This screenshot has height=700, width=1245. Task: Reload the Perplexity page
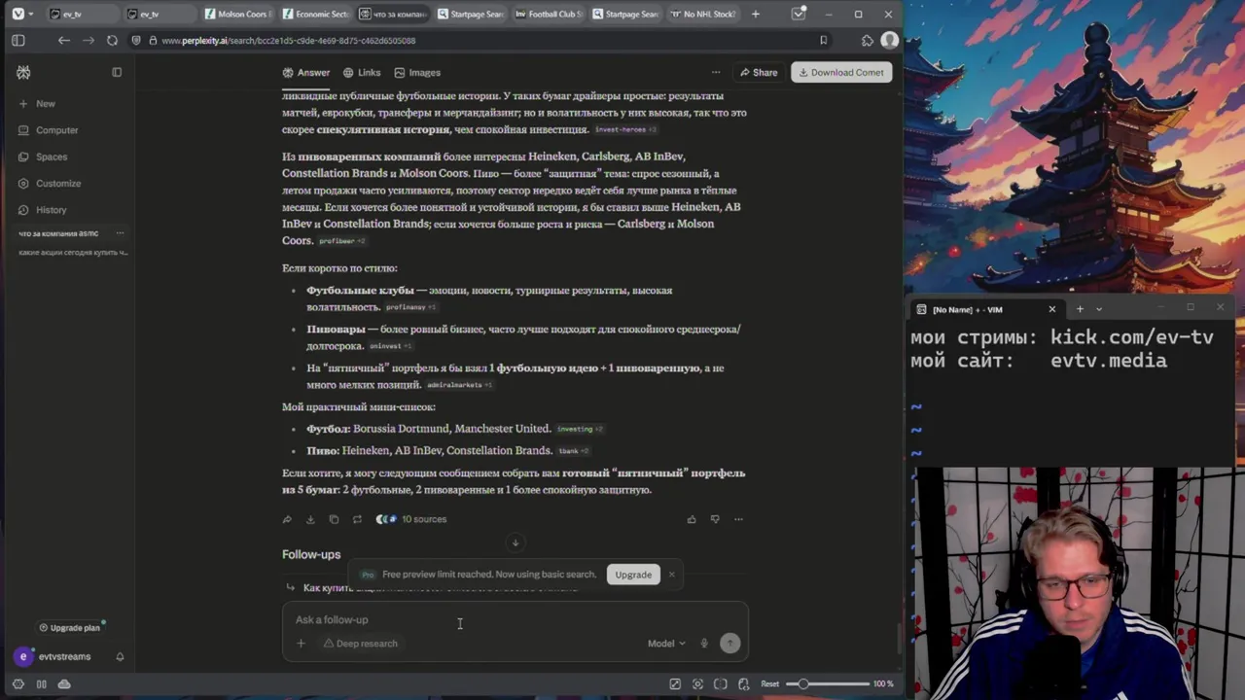112,40
